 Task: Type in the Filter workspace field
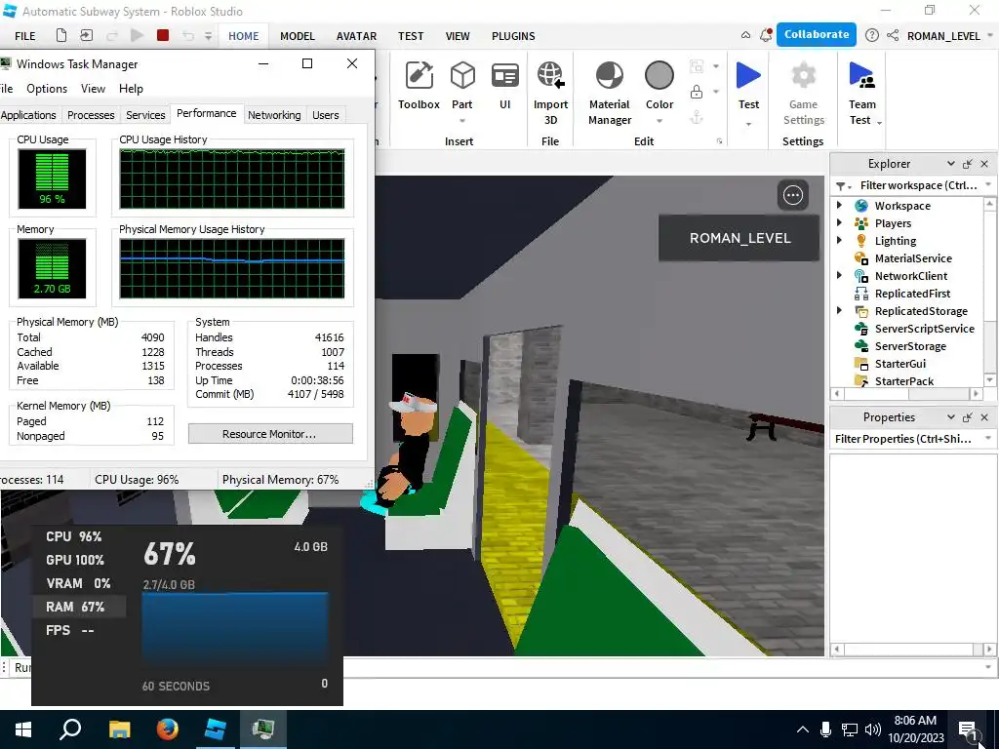pos(917,185)
